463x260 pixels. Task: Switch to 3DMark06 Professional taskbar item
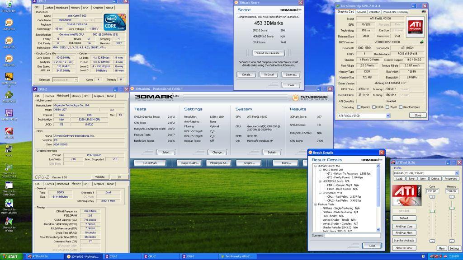click(83, 256)
